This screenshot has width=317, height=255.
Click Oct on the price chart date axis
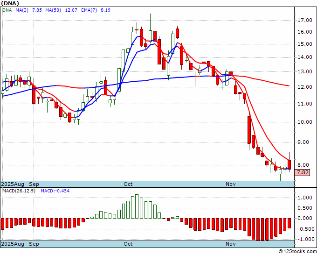click(x=128, y=184)
